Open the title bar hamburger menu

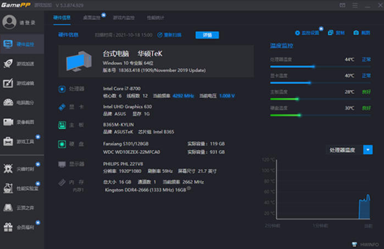click(x=355, y=5)
